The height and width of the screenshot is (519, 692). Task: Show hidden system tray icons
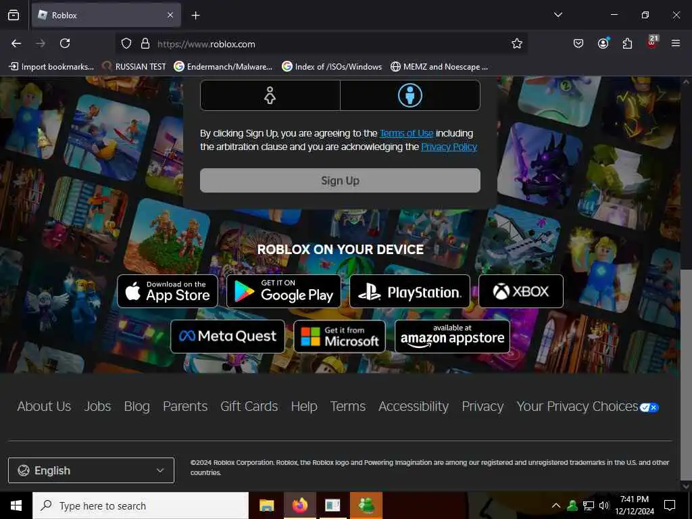(556, 505)
